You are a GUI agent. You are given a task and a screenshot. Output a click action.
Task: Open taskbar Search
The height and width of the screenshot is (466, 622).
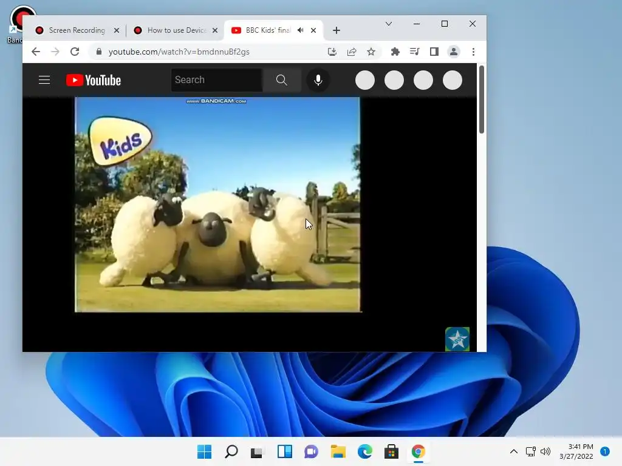point(231,451)
